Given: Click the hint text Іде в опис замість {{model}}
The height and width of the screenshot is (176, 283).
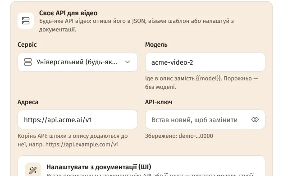Looking at the screenshot, I should [x=201, y=83].
